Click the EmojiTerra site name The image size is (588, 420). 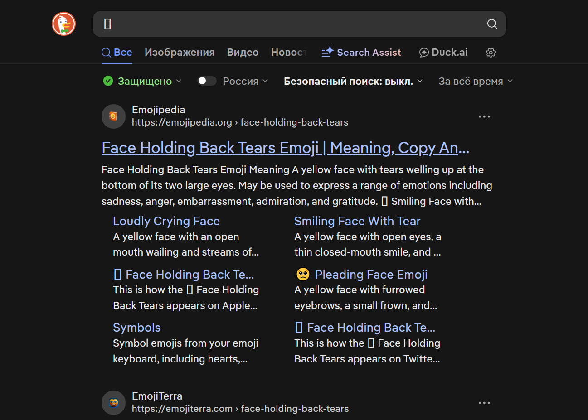tap(157, 396)
